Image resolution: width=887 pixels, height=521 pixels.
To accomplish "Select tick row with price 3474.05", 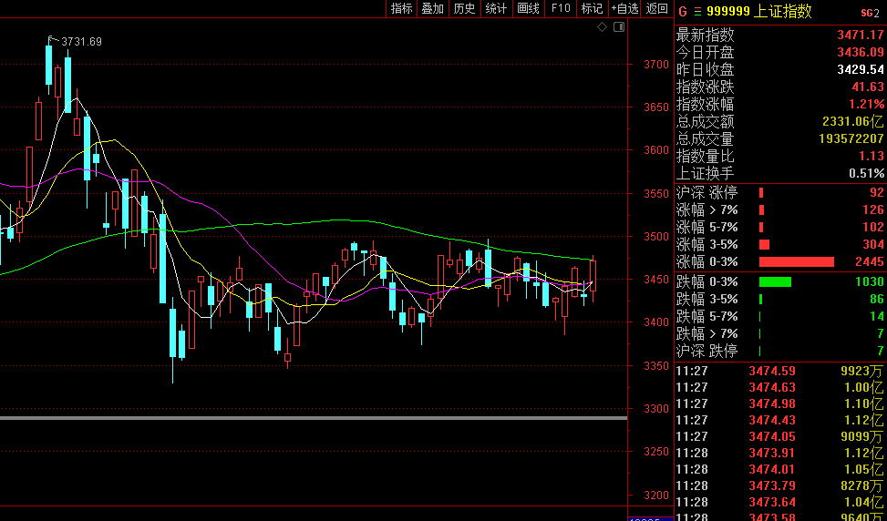I will pos(779,437).
